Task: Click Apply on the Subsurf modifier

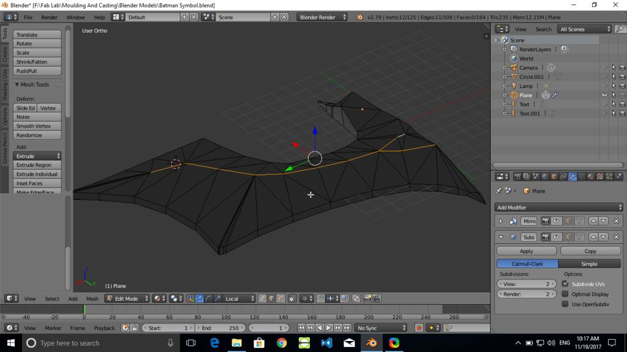Action: click(x=526, y=251)
